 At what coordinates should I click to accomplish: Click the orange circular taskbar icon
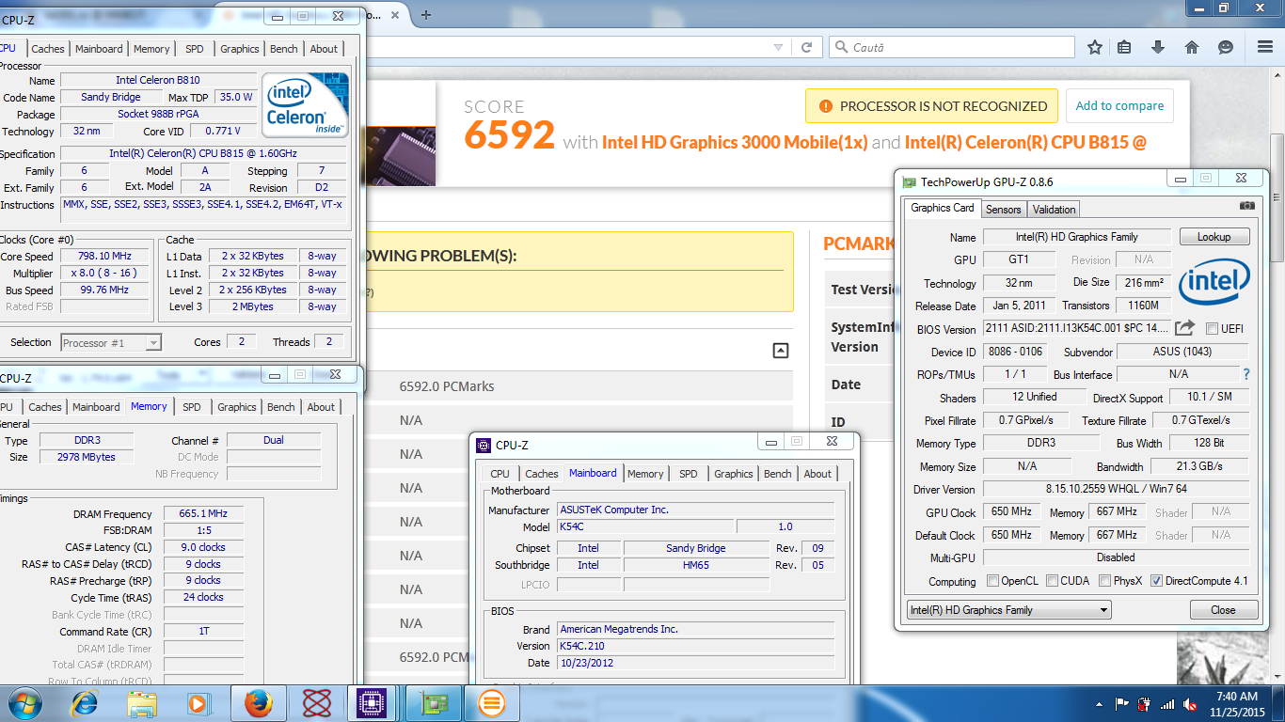pos(492,703)
